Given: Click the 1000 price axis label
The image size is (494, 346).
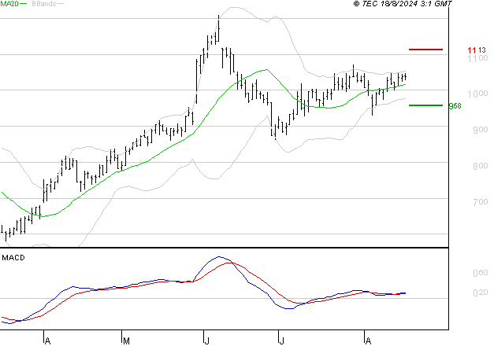Looking at the screenshot, I should point(477,94).
